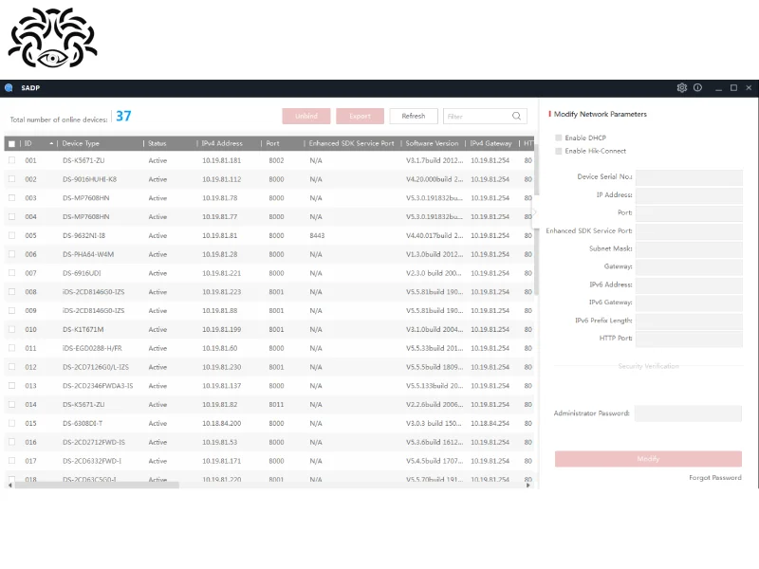The image size is (759, 569).
Task: Open the settings gear in title bar
Action: coord(681,88)
